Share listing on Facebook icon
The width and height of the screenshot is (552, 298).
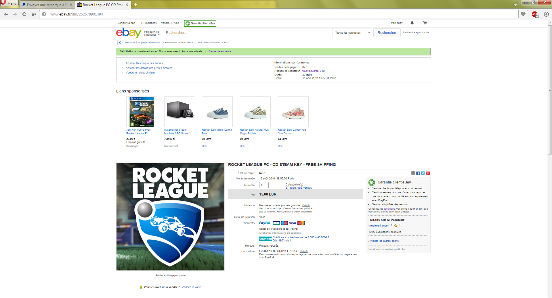pos(418,173)
